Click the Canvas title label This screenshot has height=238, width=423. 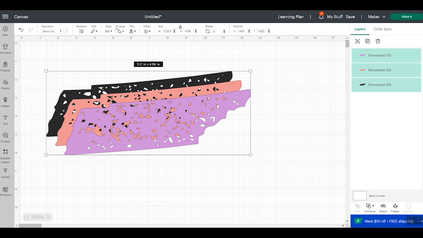point(21,17)
